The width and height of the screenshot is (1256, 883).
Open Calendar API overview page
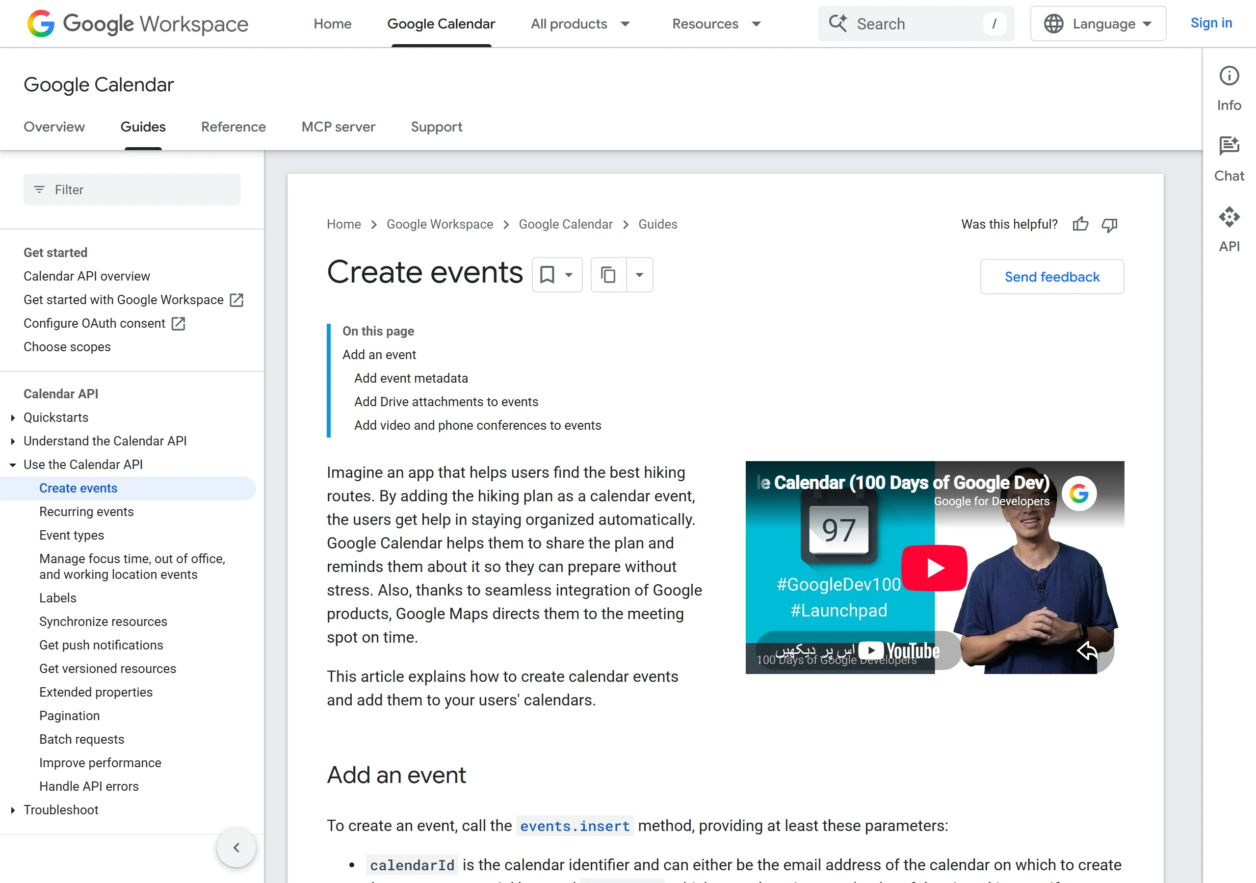86,276
